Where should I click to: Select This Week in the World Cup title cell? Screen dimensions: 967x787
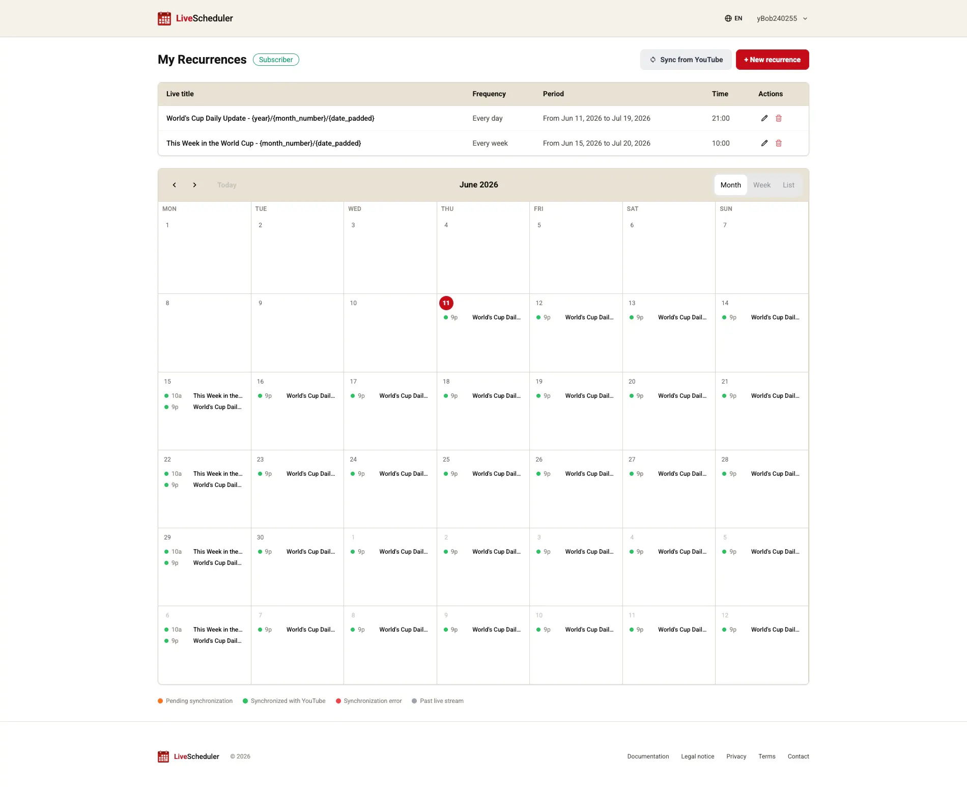click(x=264, y=143)
